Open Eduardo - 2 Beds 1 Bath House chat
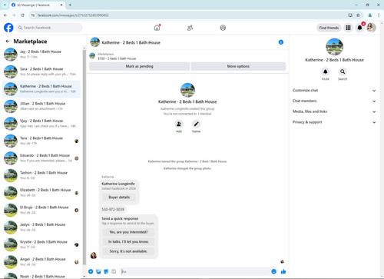This screenshot has width=384, height=279. [41, 158]
